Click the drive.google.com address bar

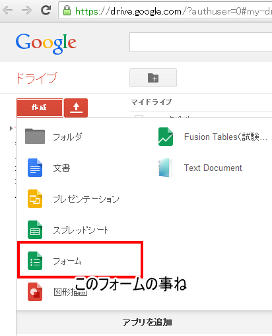point(165,11)
